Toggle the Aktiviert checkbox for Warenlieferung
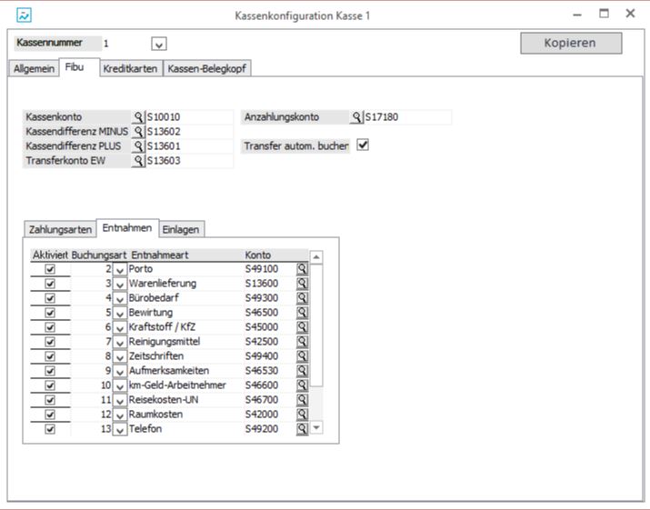Viewport: 650px width, 510px height. click(x=50, y=284)
